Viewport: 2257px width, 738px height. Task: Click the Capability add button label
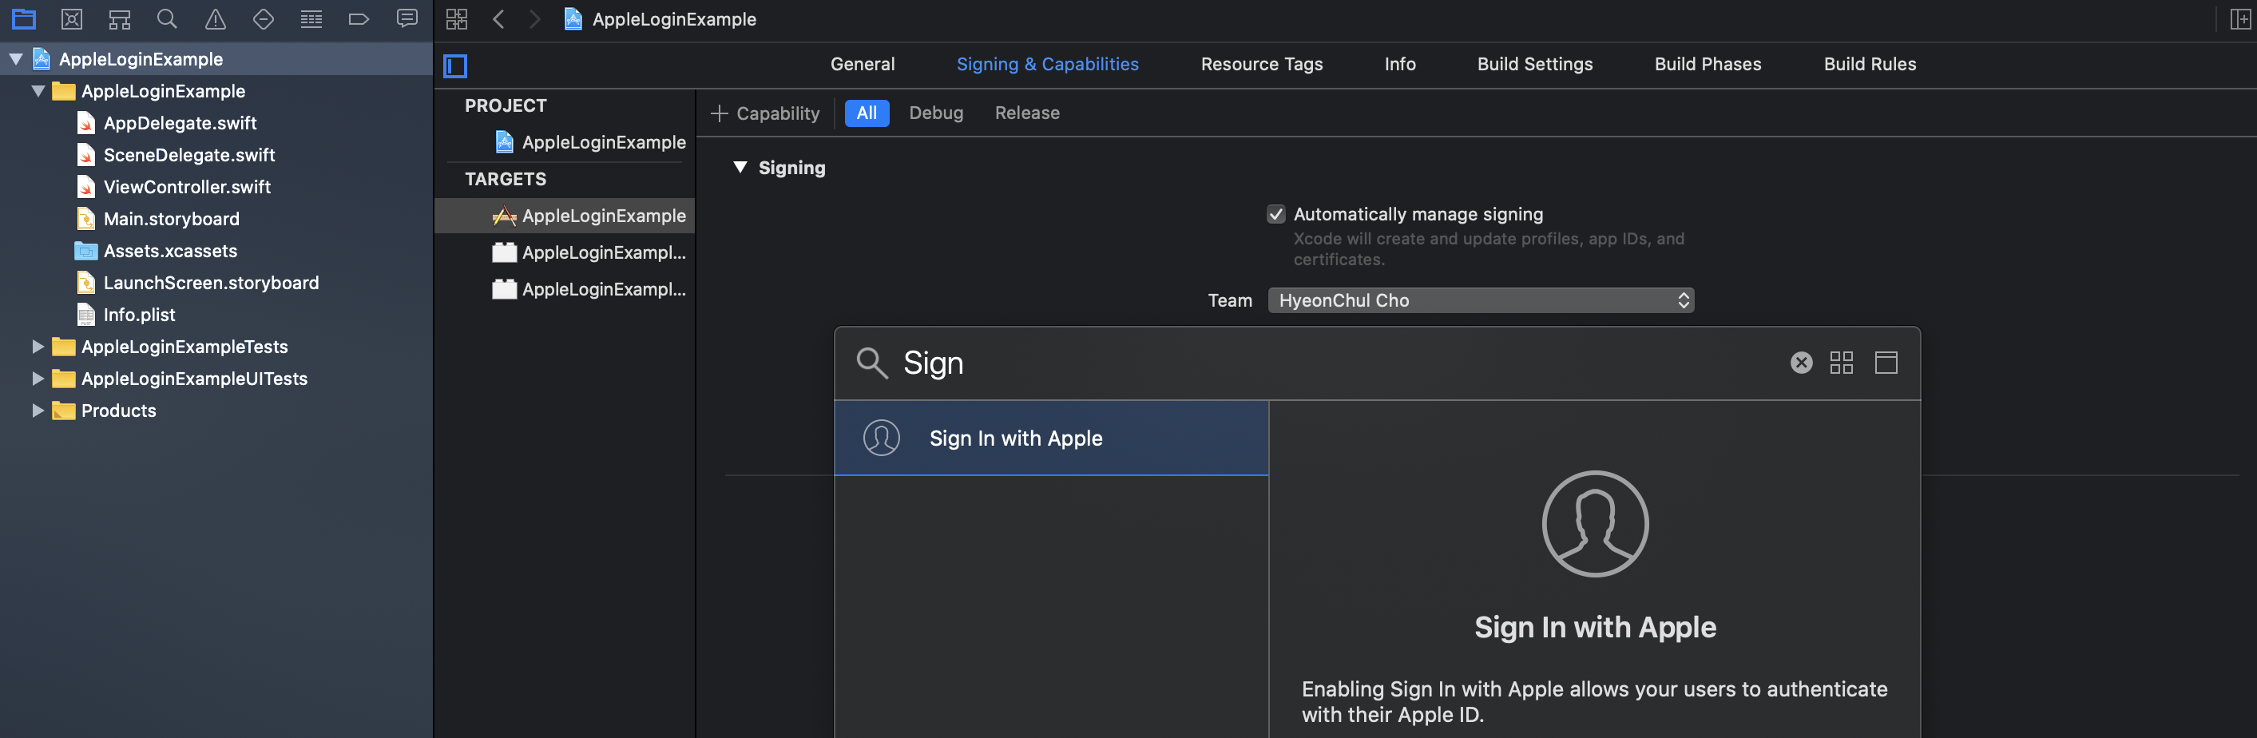[x=777, y=113]
